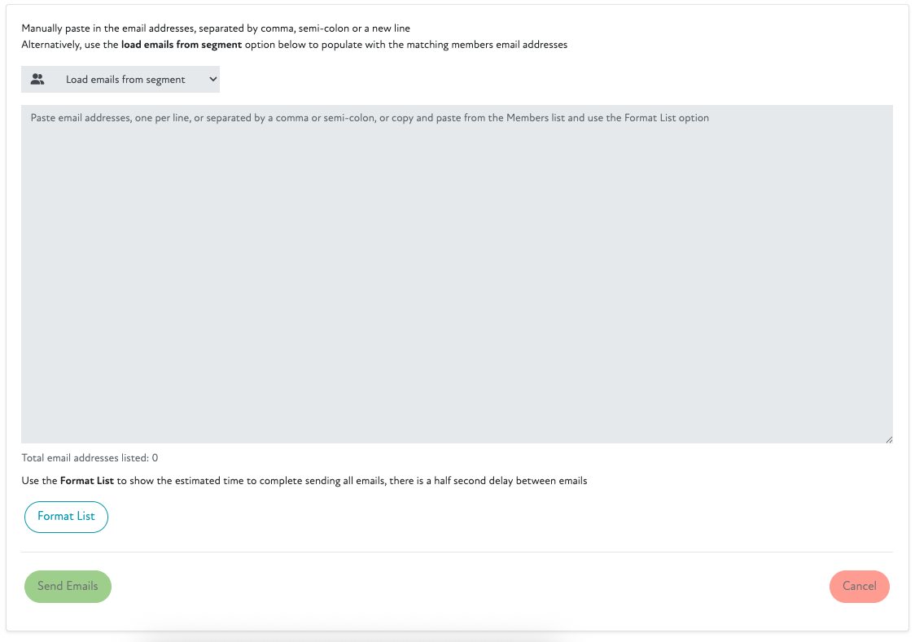Activate Format List to estimate sending time

66,517
